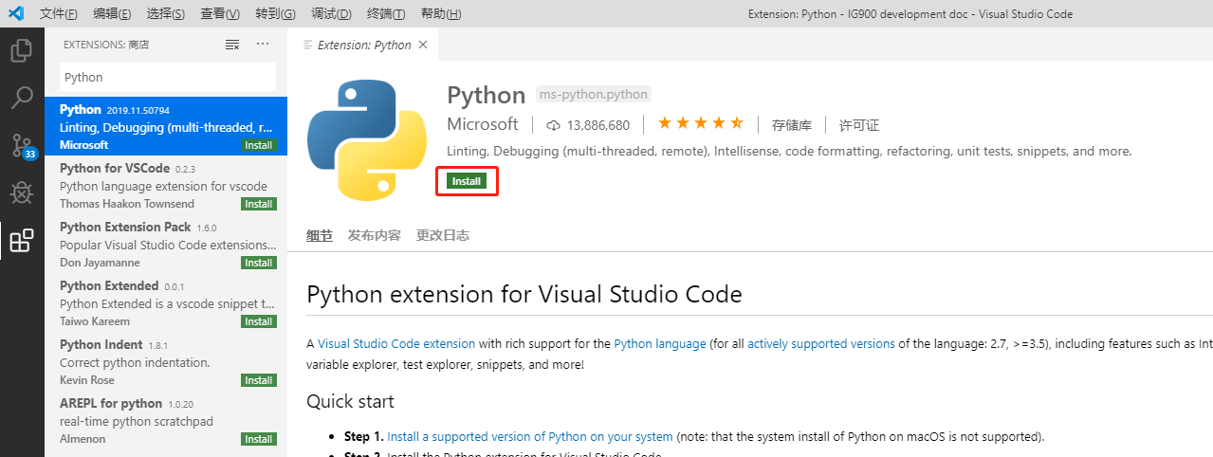Open the 存储库 repository link

tap(791, 125)
